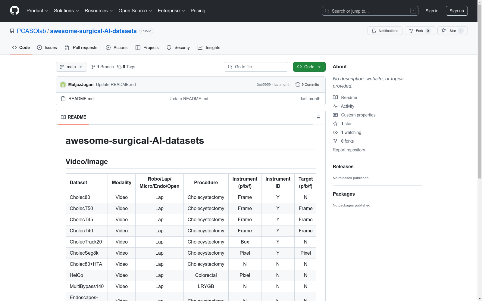Click the book icon in the README tab
Image resolution: width=482 pixels, height=301 pixels.
pos(63,117)
